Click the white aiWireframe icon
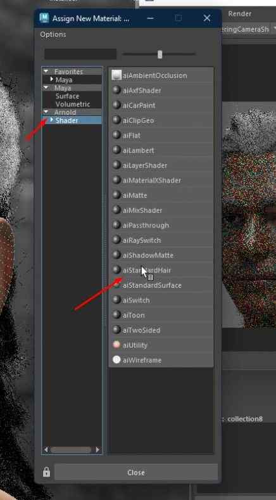 click(x=116, y=360)
